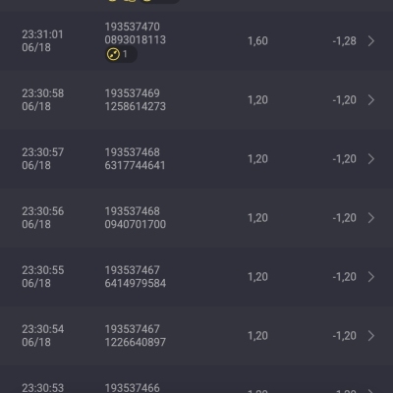The width and height of the screenshot is (393, 393).
Task: Open the partially visible 23:30:53 row
Action: [x=196, y=379]
